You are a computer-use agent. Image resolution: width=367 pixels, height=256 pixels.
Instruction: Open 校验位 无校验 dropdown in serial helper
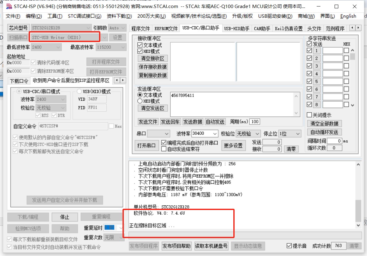click(248, 133)
